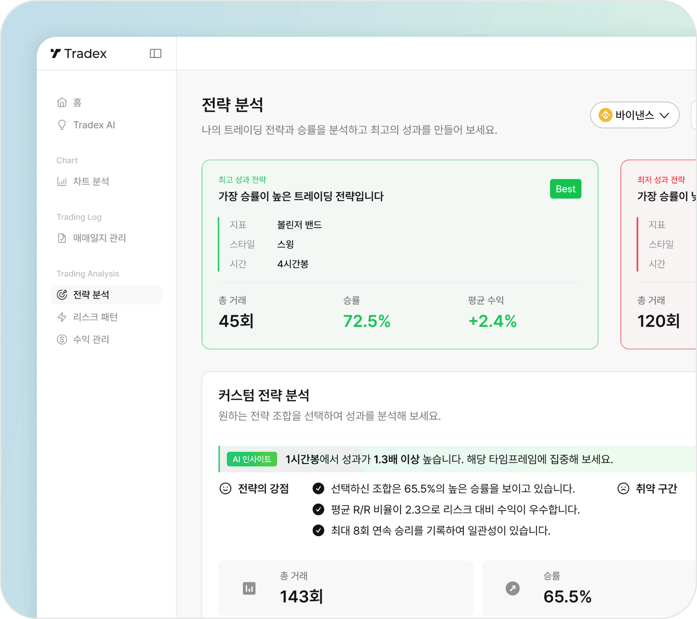Click the smiley icon beside 전략의 강점

click(225, 488)
